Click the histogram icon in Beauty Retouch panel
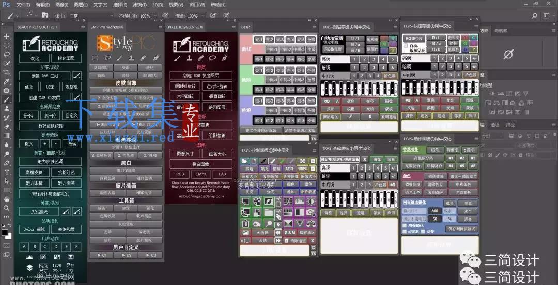 point(29,256)
